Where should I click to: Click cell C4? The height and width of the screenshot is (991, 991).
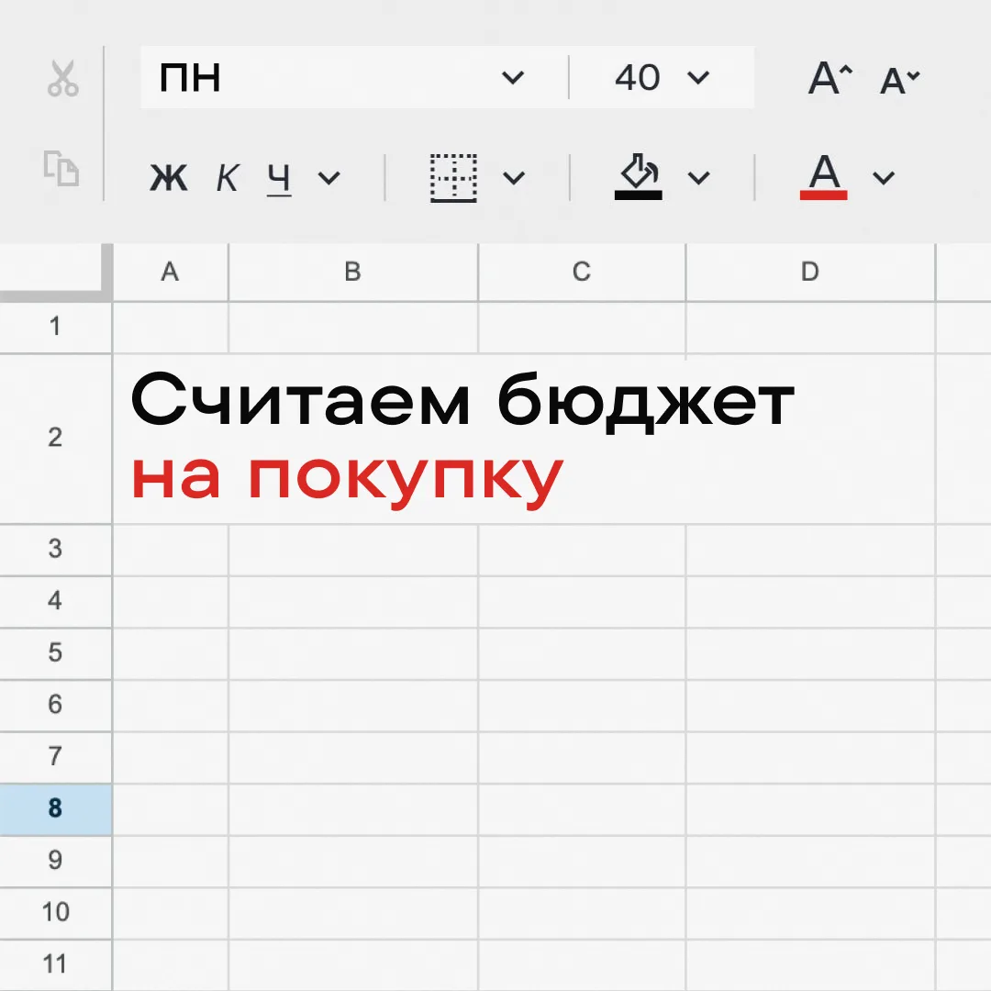(x=582, y=601)
